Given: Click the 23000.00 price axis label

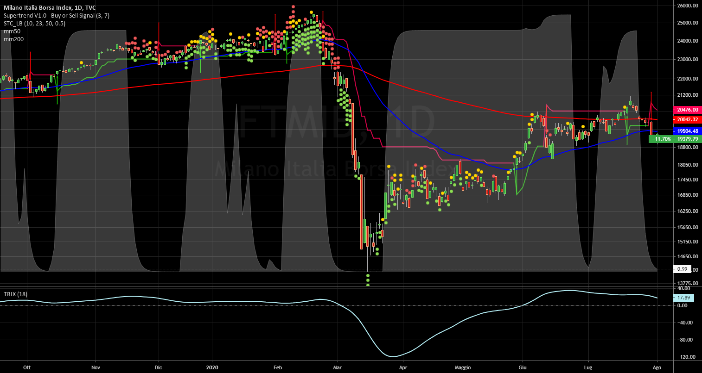Looking at the screenshot, I should 687,59.
